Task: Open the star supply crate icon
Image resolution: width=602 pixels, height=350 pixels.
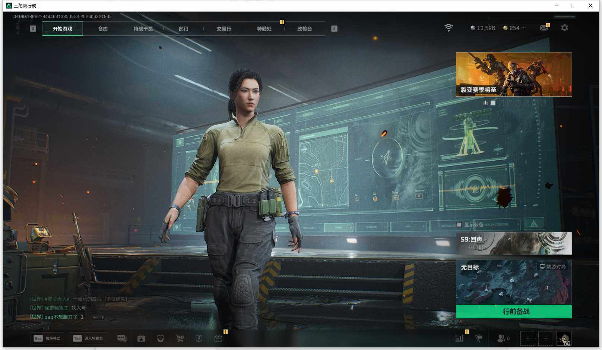Action: coord(141,338)
